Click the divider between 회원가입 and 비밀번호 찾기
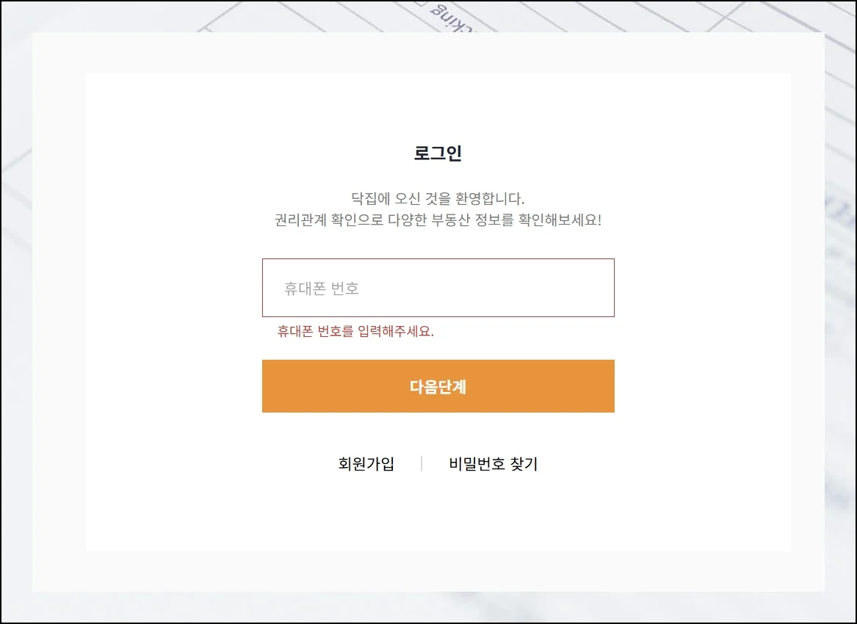 pos(422,463)
